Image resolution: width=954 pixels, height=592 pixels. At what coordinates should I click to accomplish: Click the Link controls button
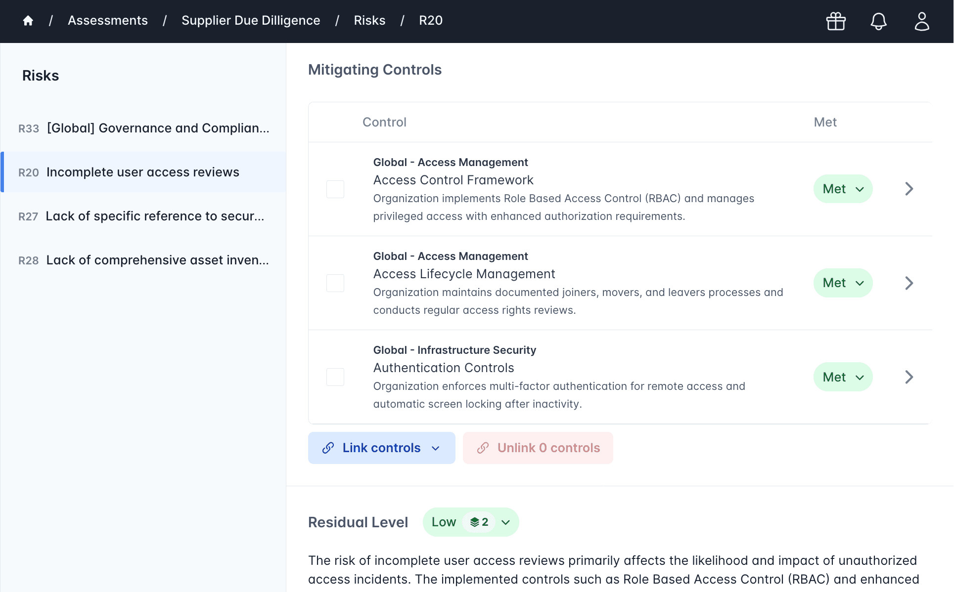[x=381, y=448]
